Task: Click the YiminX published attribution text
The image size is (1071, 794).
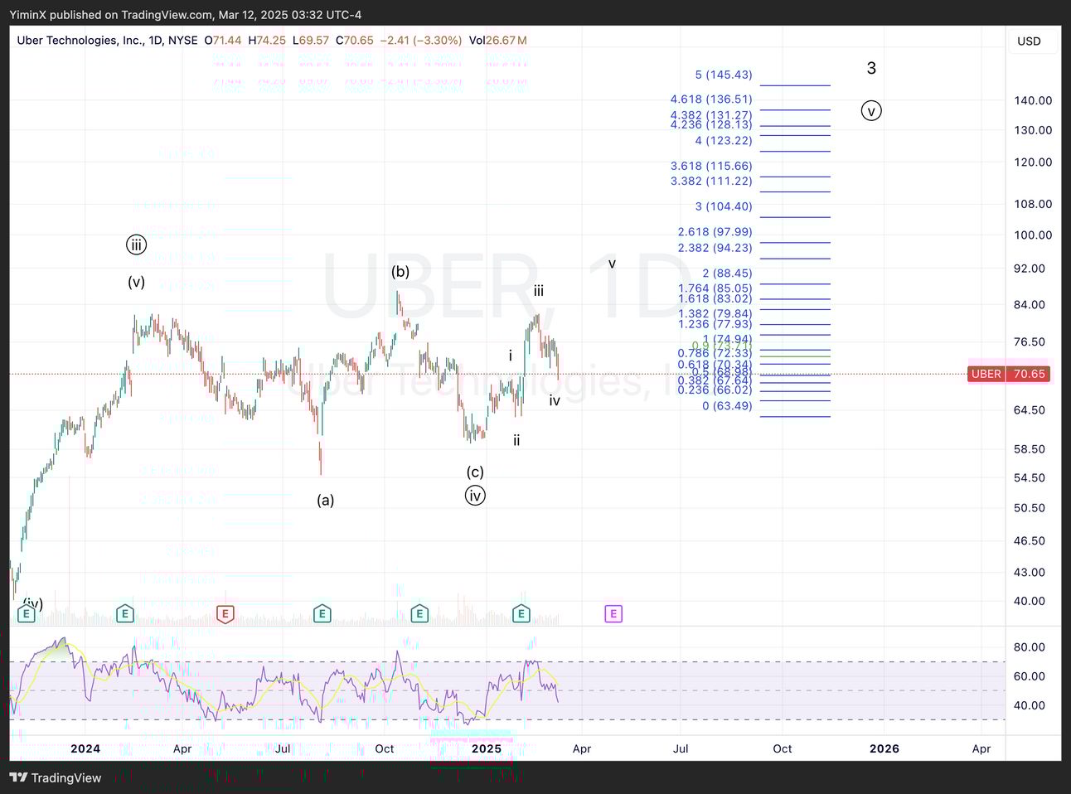Action: (185, 15)
